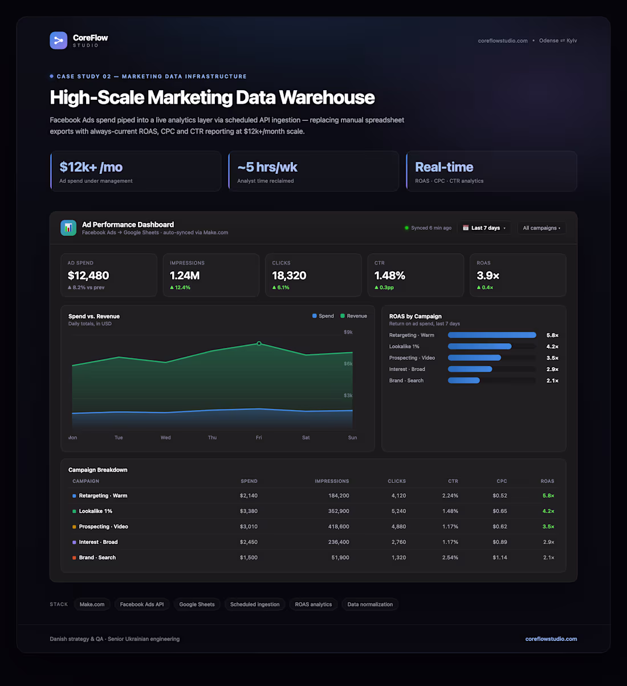Click the red square beside Brand · Search row

74,558
